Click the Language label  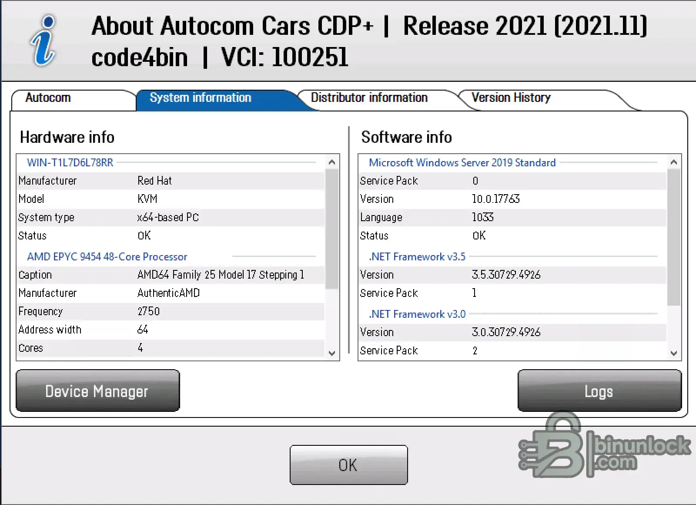click(381, 217)
